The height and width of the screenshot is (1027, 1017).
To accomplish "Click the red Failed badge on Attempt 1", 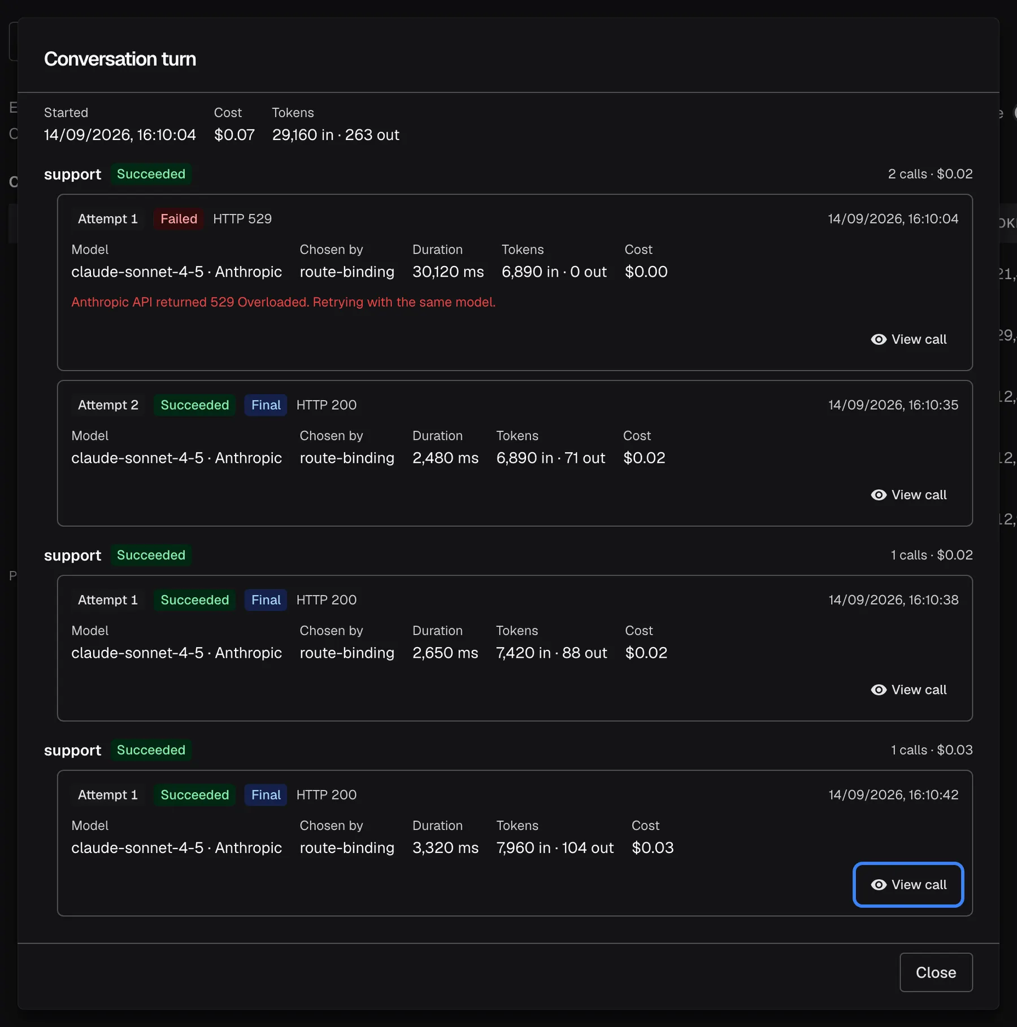I will click(179, 218).
